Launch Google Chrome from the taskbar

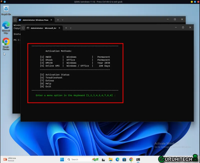tap(131, 159)
